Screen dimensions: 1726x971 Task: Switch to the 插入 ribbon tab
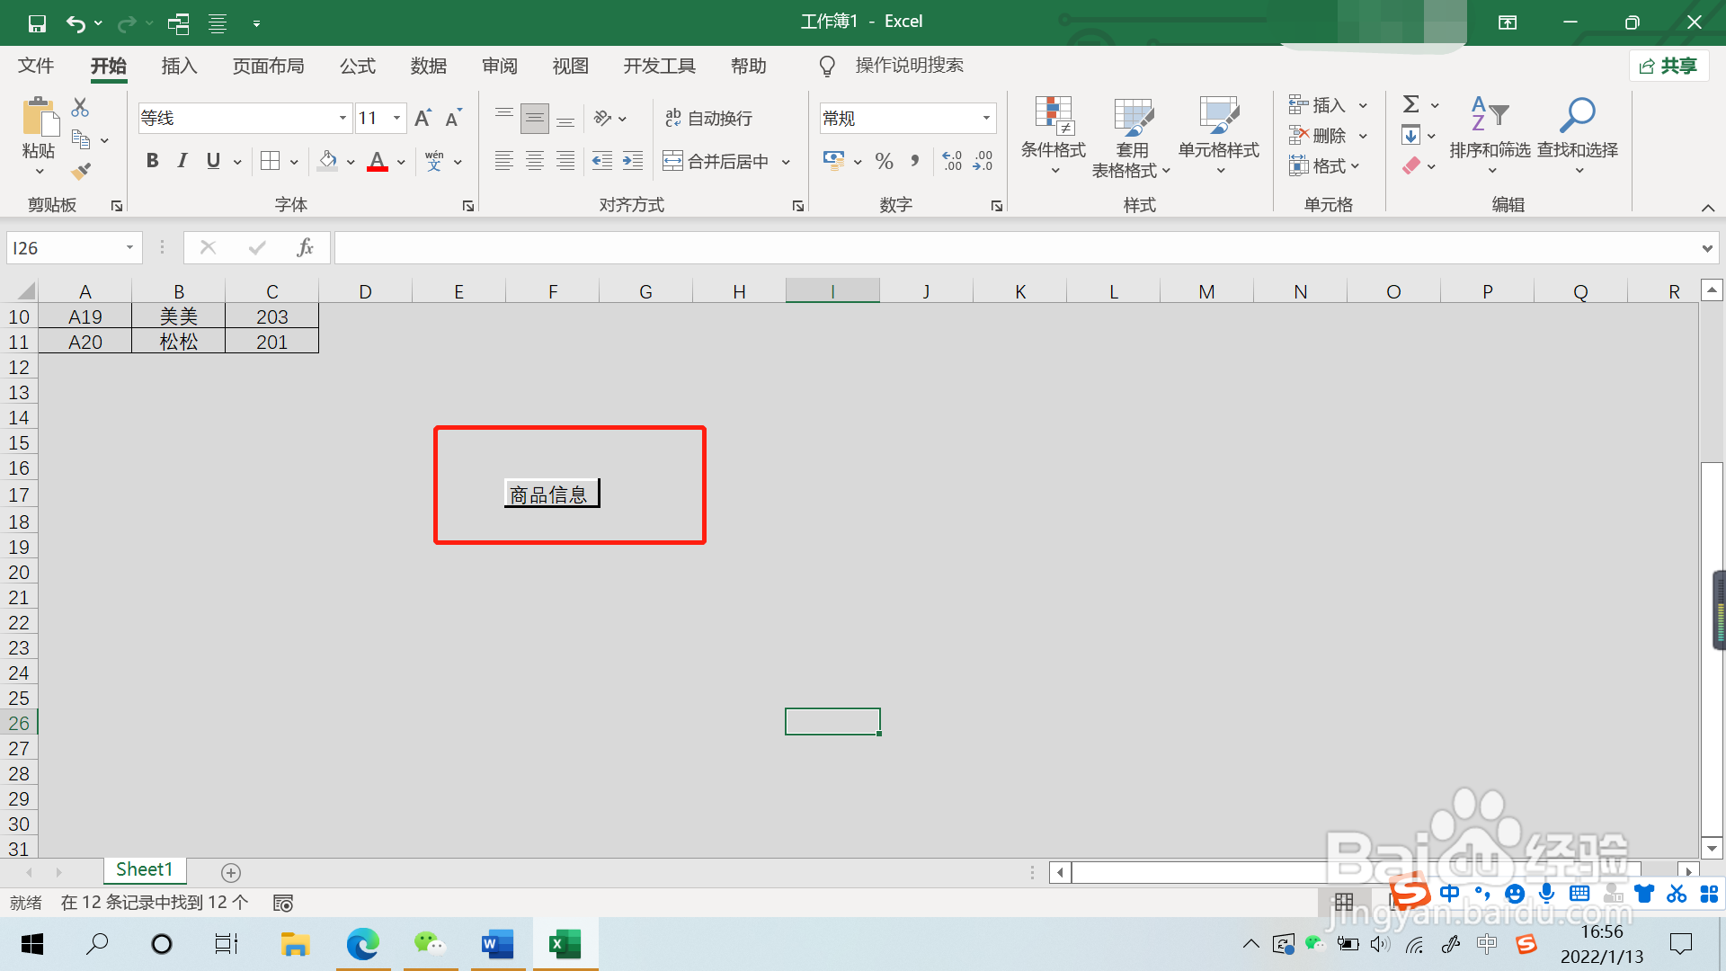pos(179,67)
